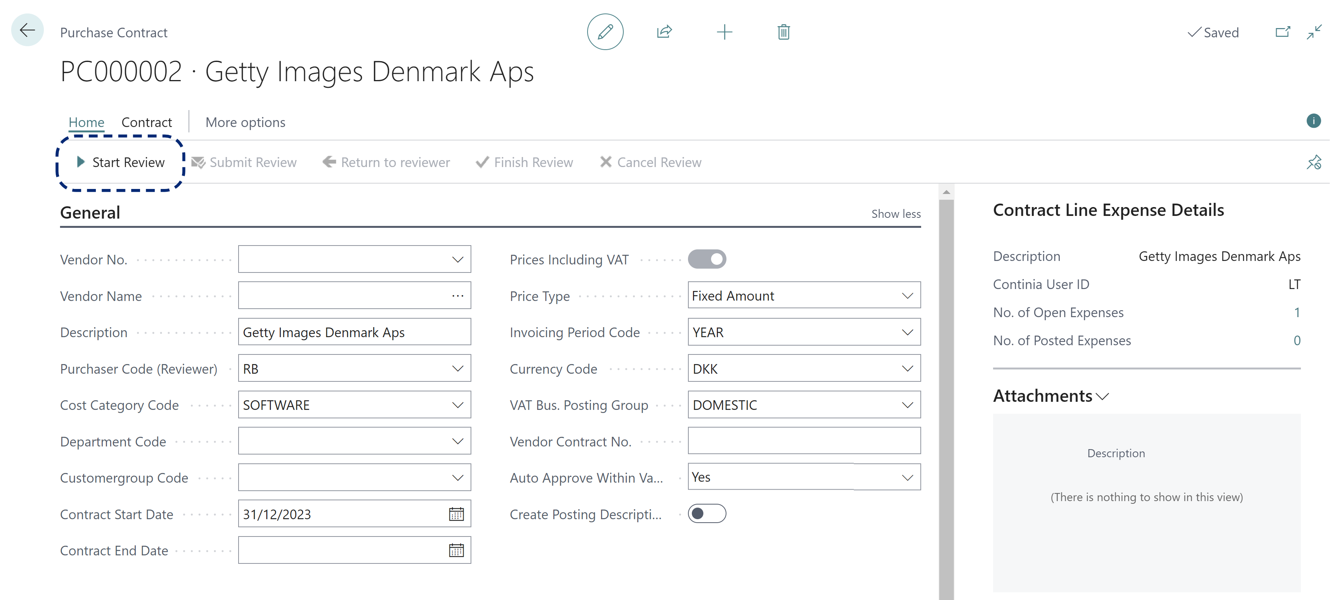Click the Purchase Contract page caption

pyautogui.click(x=114, y=32)
